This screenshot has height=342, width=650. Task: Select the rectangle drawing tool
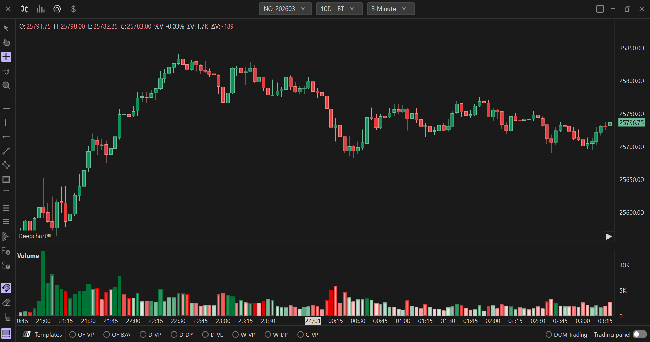pos(6,179)
